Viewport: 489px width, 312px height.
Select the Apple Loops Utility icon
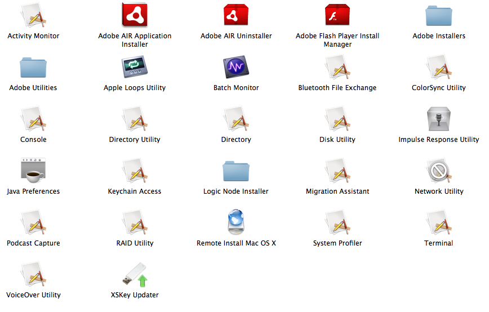pos(135,66)
